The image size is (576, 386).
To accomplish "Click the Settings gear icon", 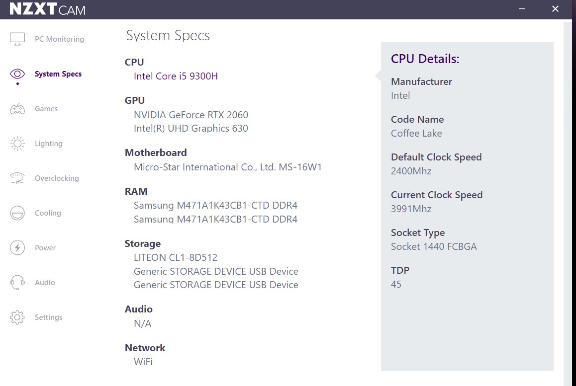I will [17, 317].
